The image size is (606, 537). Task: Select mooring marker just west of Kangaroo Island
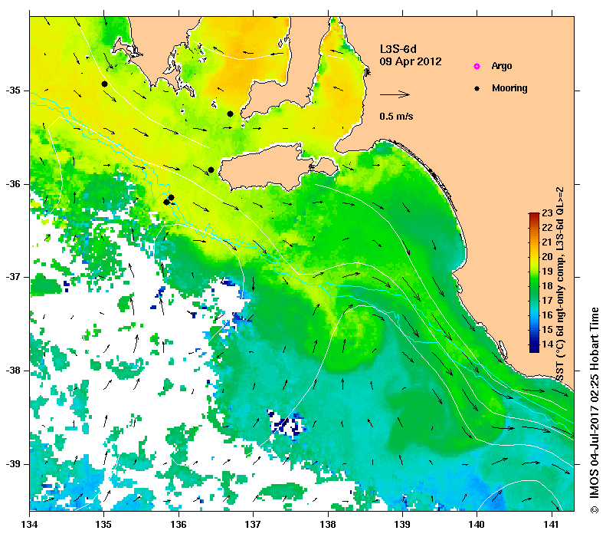211,170
